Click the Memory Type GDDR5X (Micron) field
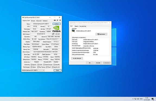Viewport: 156px width, 101px height. point(37,47)
